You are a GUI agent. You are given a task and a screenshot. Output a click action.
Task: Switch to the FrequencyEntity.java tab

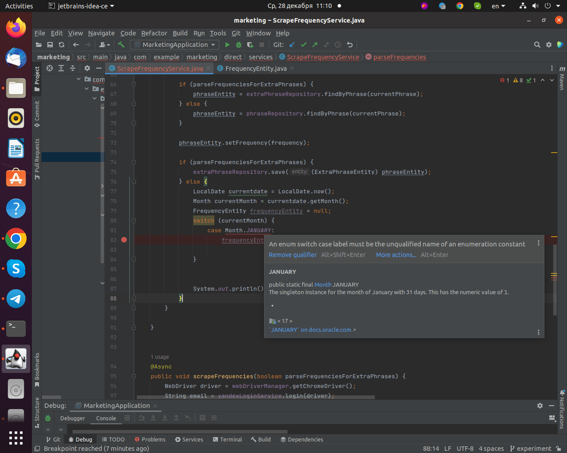[x=256, y=68]
